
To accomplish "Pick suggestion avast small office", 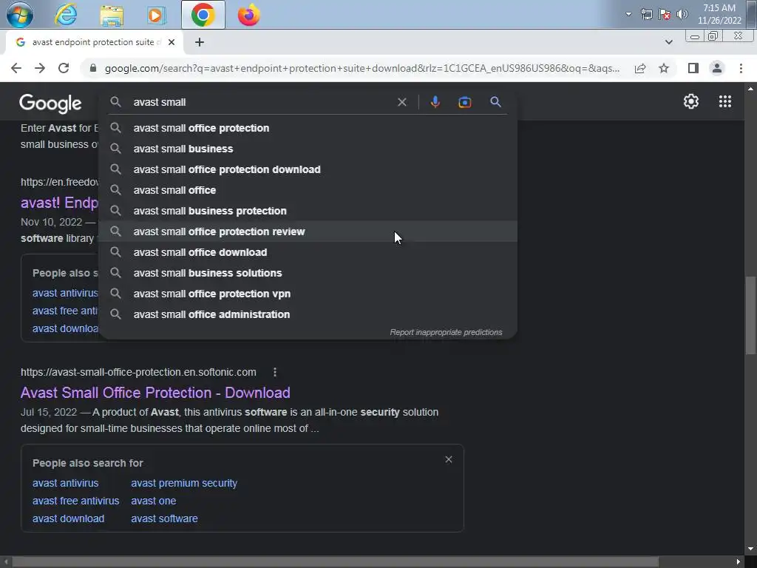I will tap(308, 190).
